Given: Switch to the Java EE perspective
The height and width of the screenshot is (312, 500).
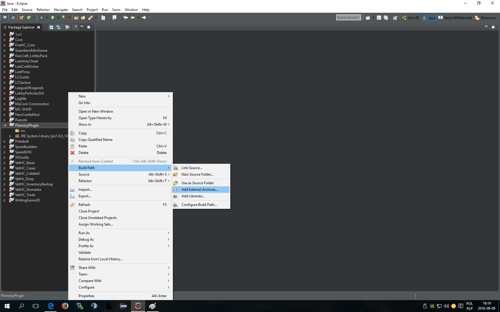Looking at the screenshot, I should tap(410, 18).
